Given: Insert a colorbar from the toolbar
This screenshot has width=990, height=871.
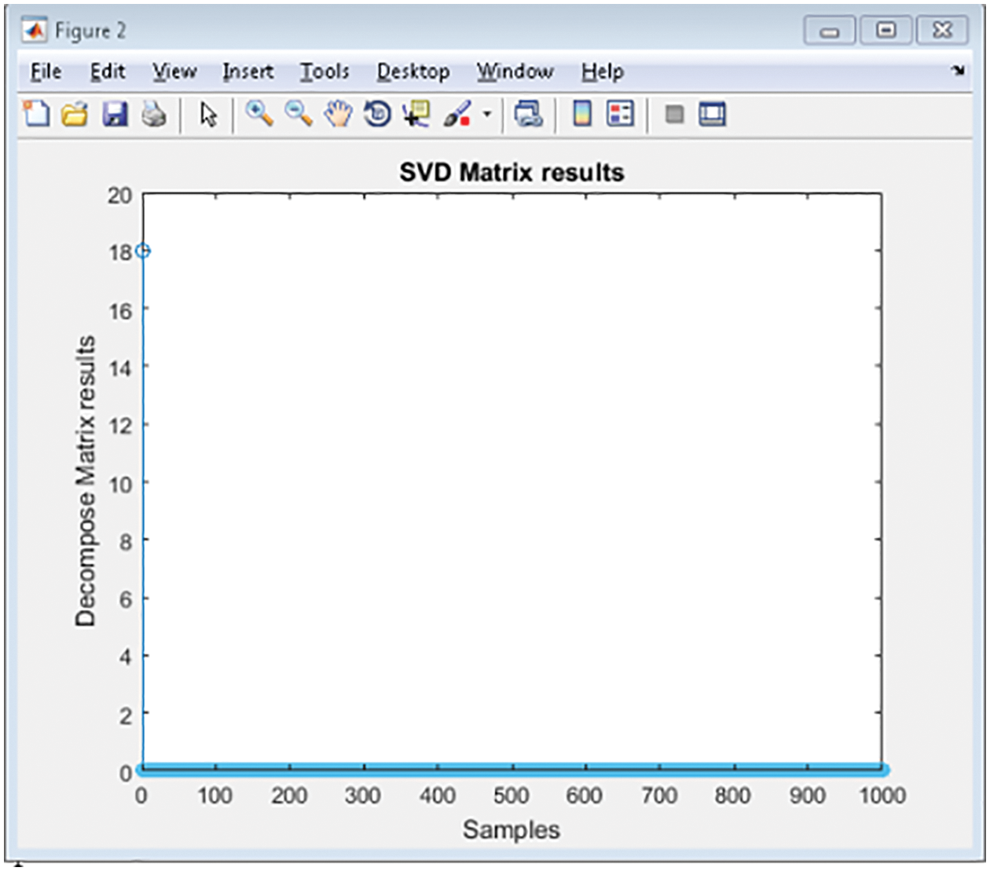Looking at the screenshot, I should (581, 115).
